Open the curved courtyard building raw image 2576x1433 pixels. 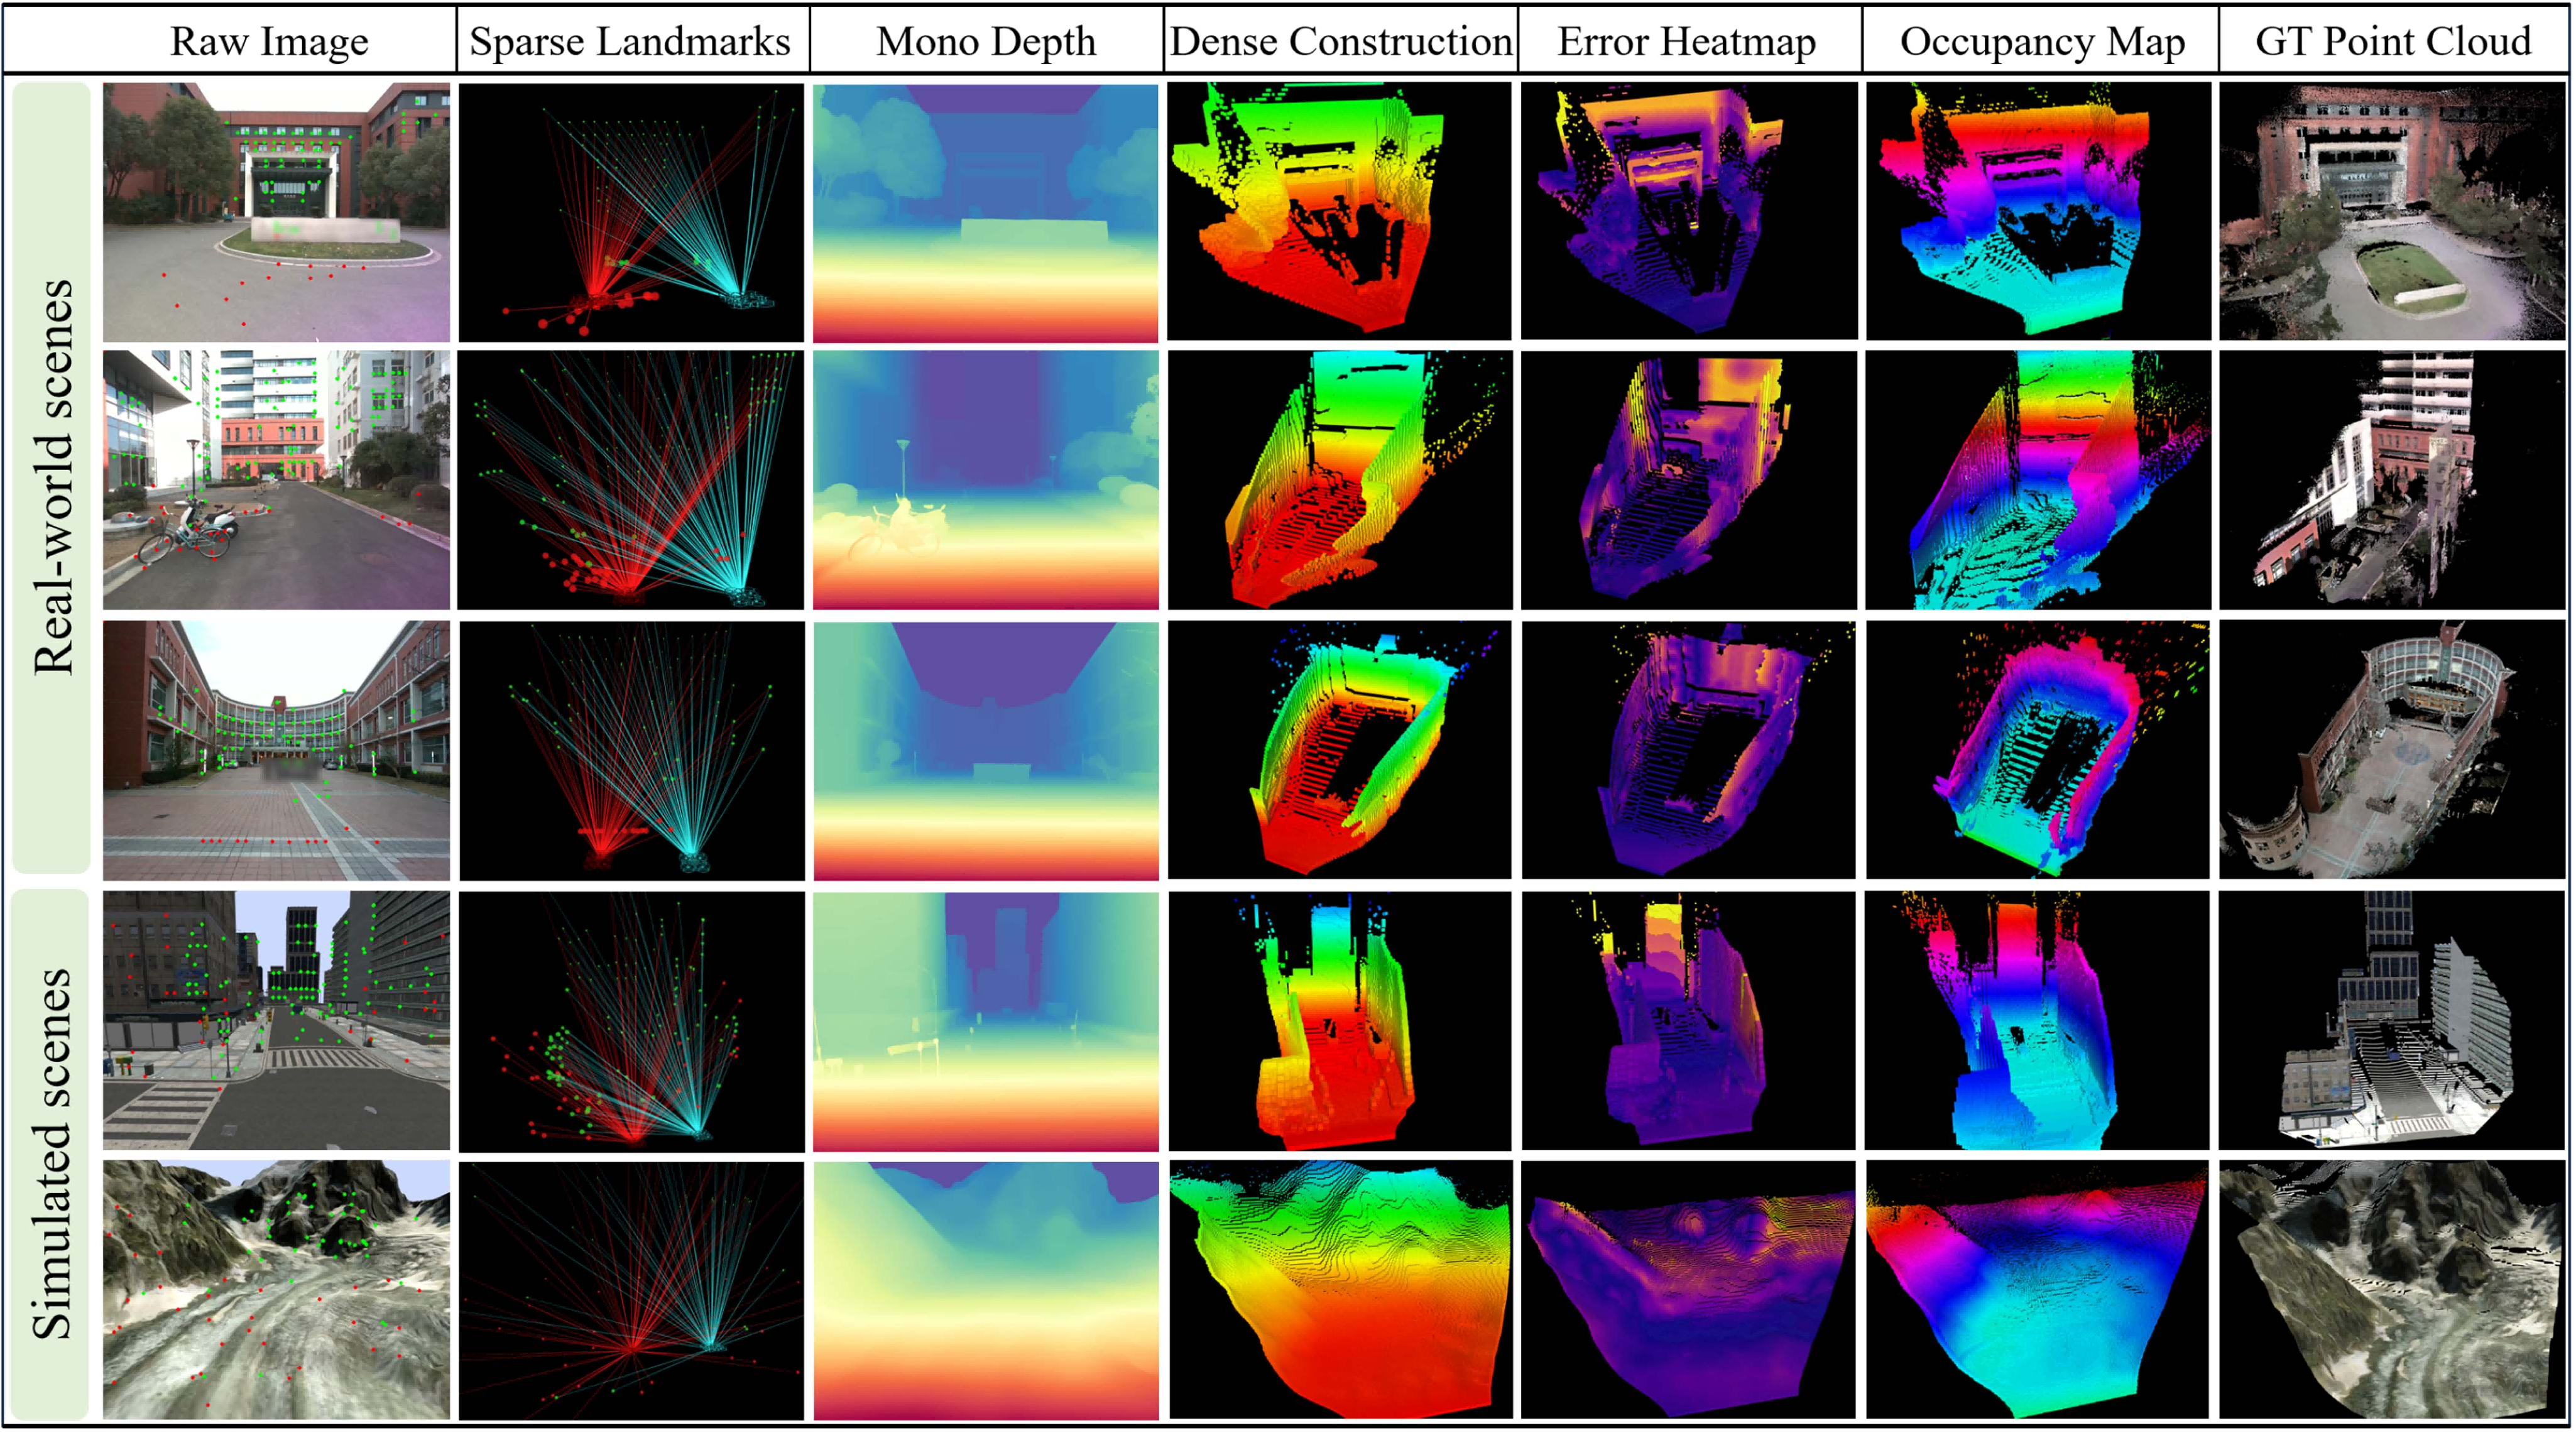click(x=276, y=750)
